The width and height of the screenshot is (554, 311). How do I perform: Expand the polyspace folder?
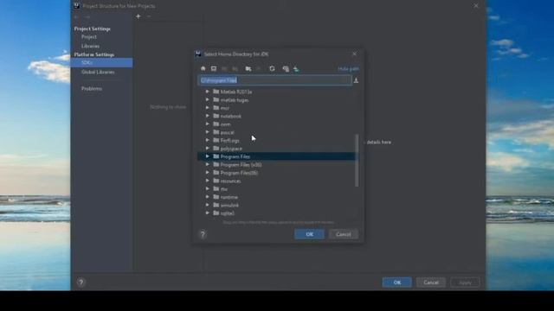coord(208,149)
